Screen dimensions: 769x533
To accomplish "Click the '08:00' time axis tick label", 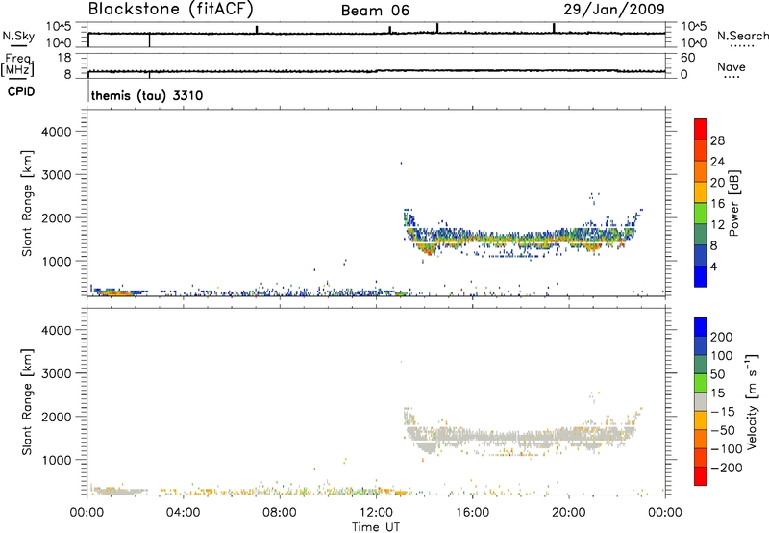I will point(280,513).
